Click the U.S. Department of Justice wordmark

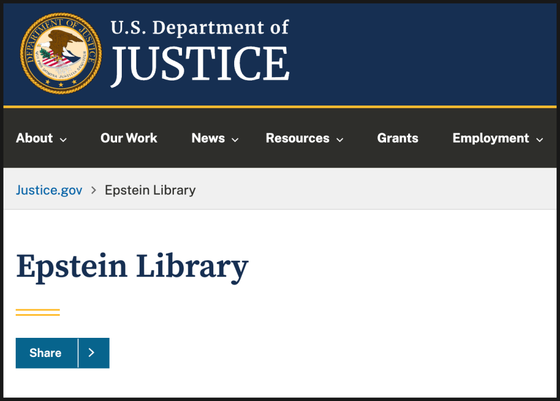200,52
